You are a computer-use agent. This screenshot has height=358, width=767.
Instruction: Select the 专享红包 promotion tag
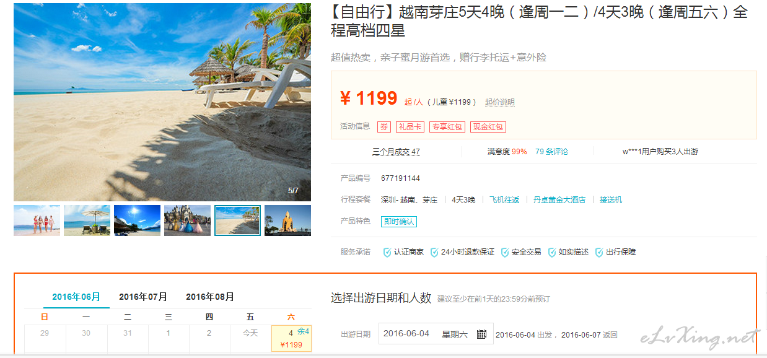447,126
